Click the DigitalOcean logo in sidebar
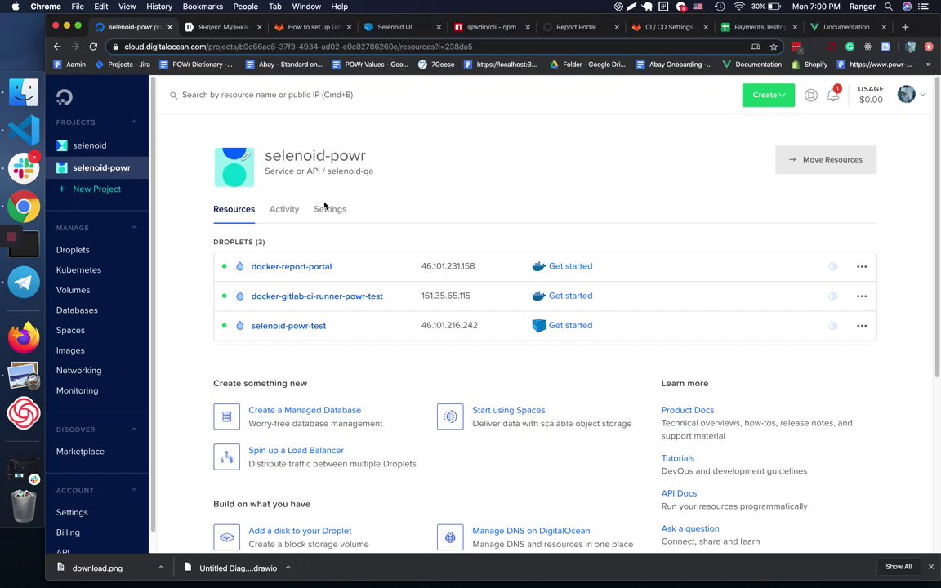Screen dimensions: 941x588 pyautogui.click(x=65, y=96)
